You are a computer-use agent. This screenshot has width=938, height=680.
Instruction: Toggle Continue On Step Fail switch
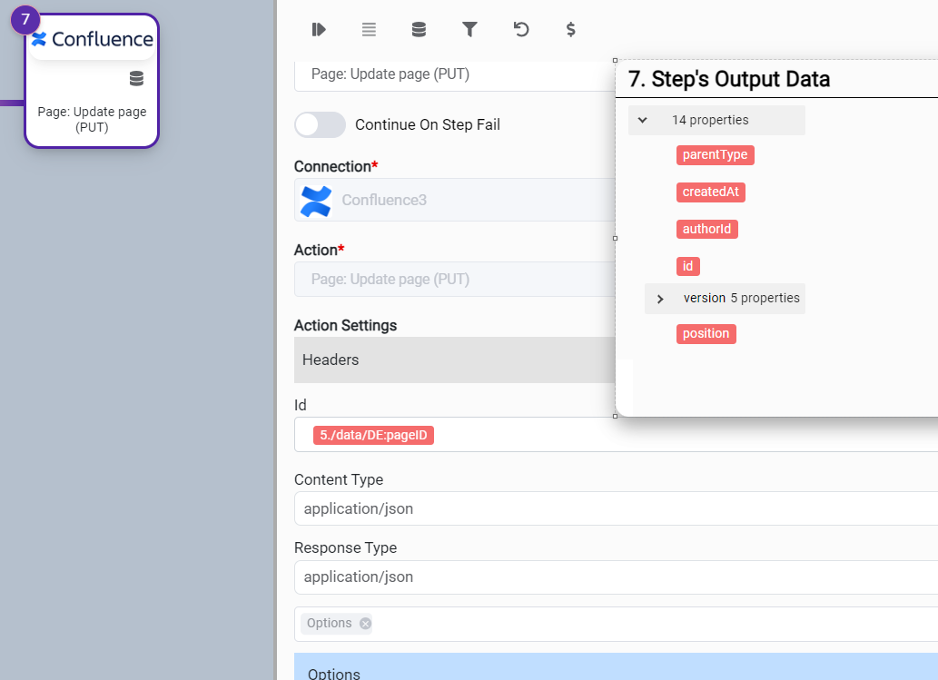320,125
